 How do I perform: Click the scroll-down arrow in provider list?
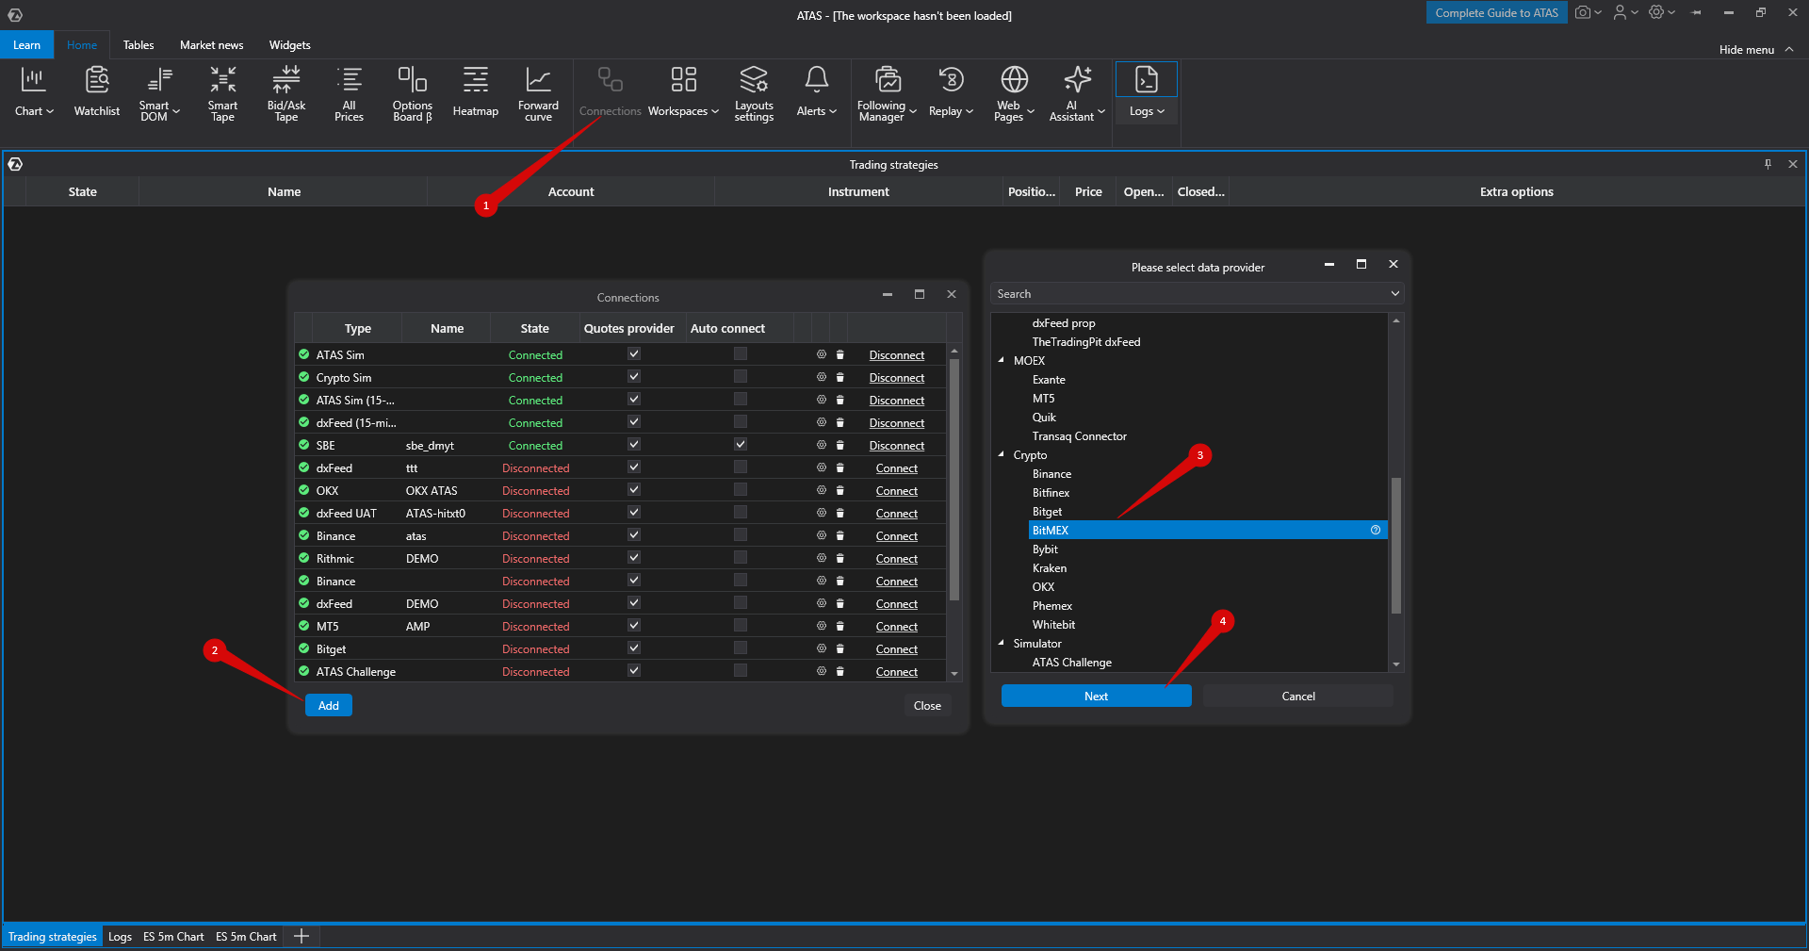[x=1396, y=664]
